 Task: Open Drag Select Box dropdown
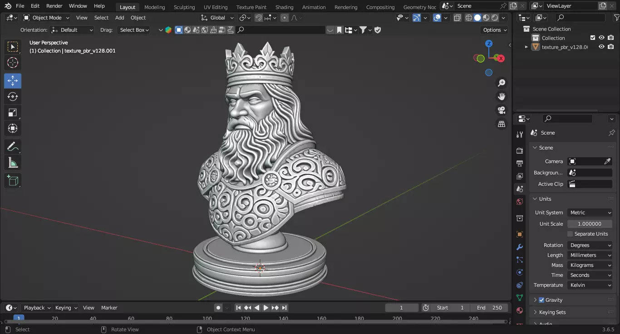[x=133, y=30]
